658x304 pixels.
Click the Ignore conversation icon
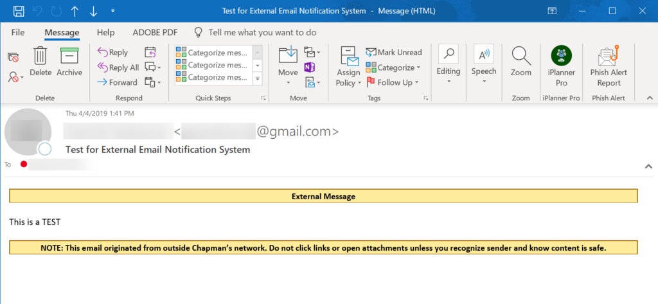tap(13, 58)
